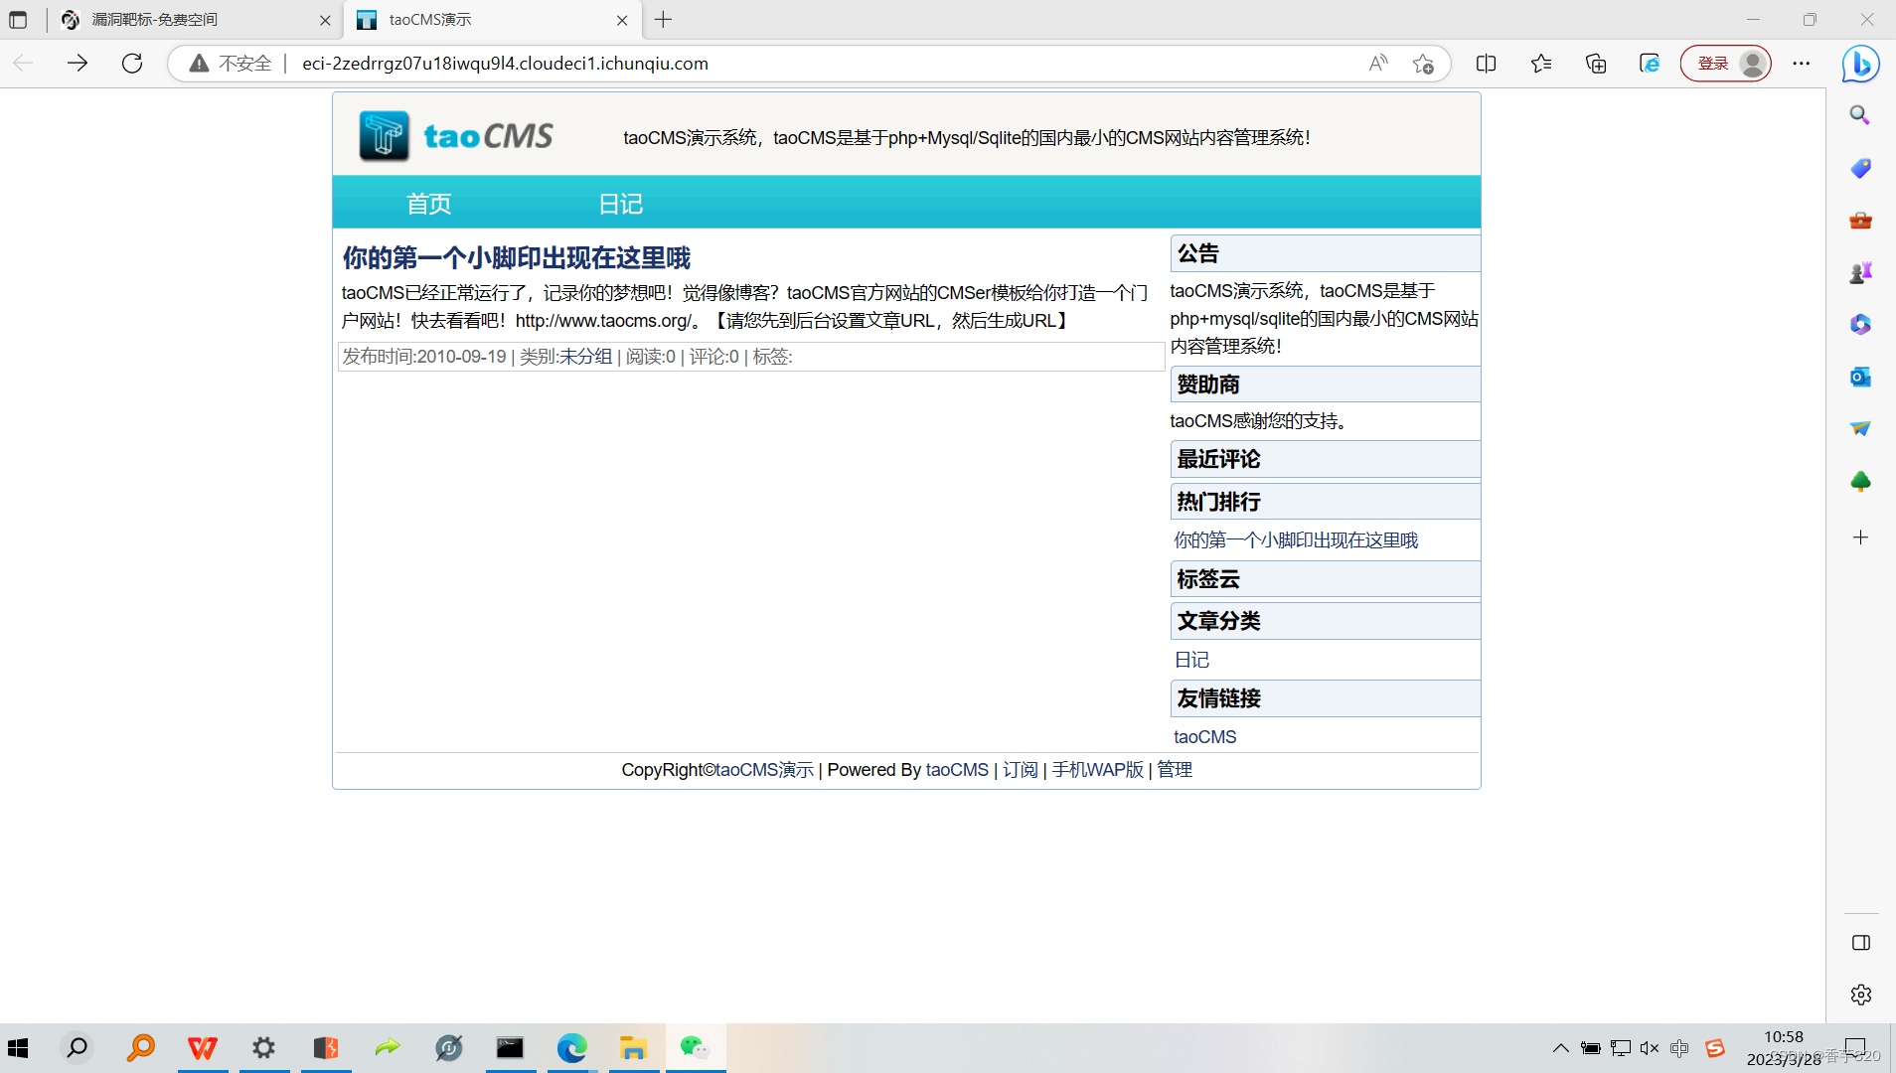Open Settings and more (three dots)
The height and width of the screenshot is (1073, 1896).
point(1802,64)
